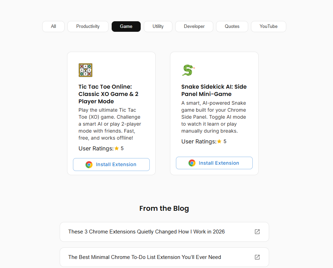Click the star icon beside Tic Tac Toe rating
This screenshot has width=333, height=268.
pos(116,148)
